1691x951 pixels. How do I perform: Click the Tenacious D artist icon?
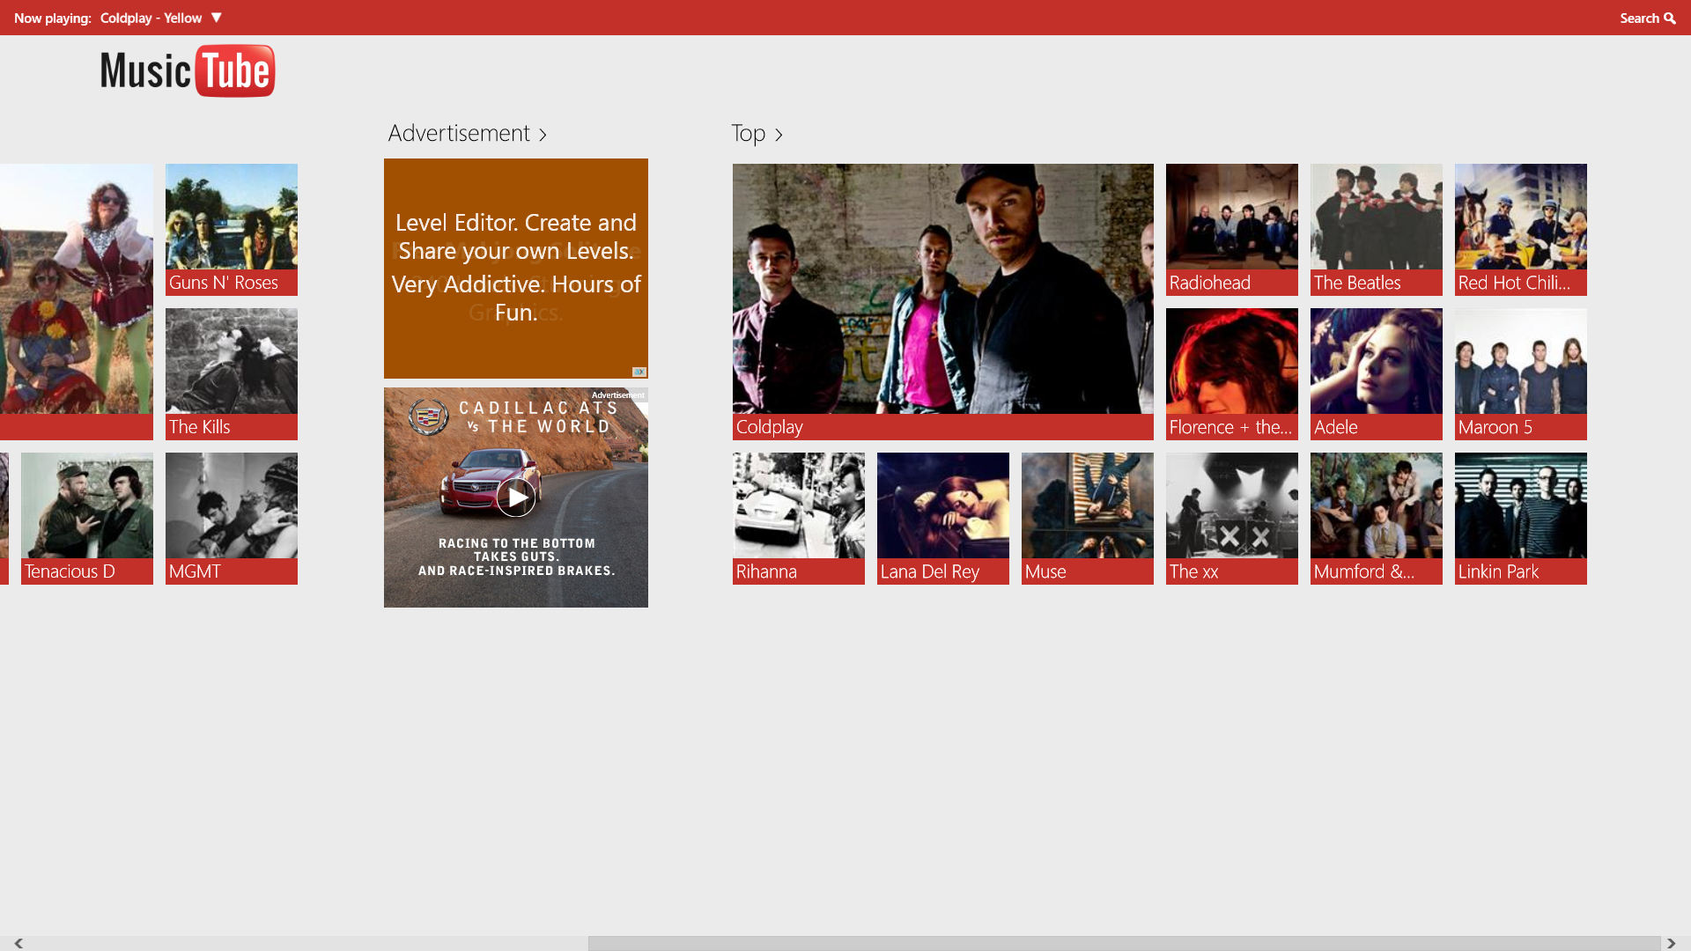tap(86, 518)
